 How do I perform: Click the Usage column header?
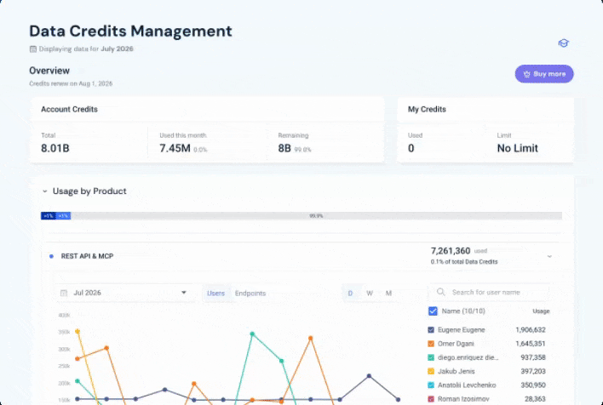(x=541, y=311)
